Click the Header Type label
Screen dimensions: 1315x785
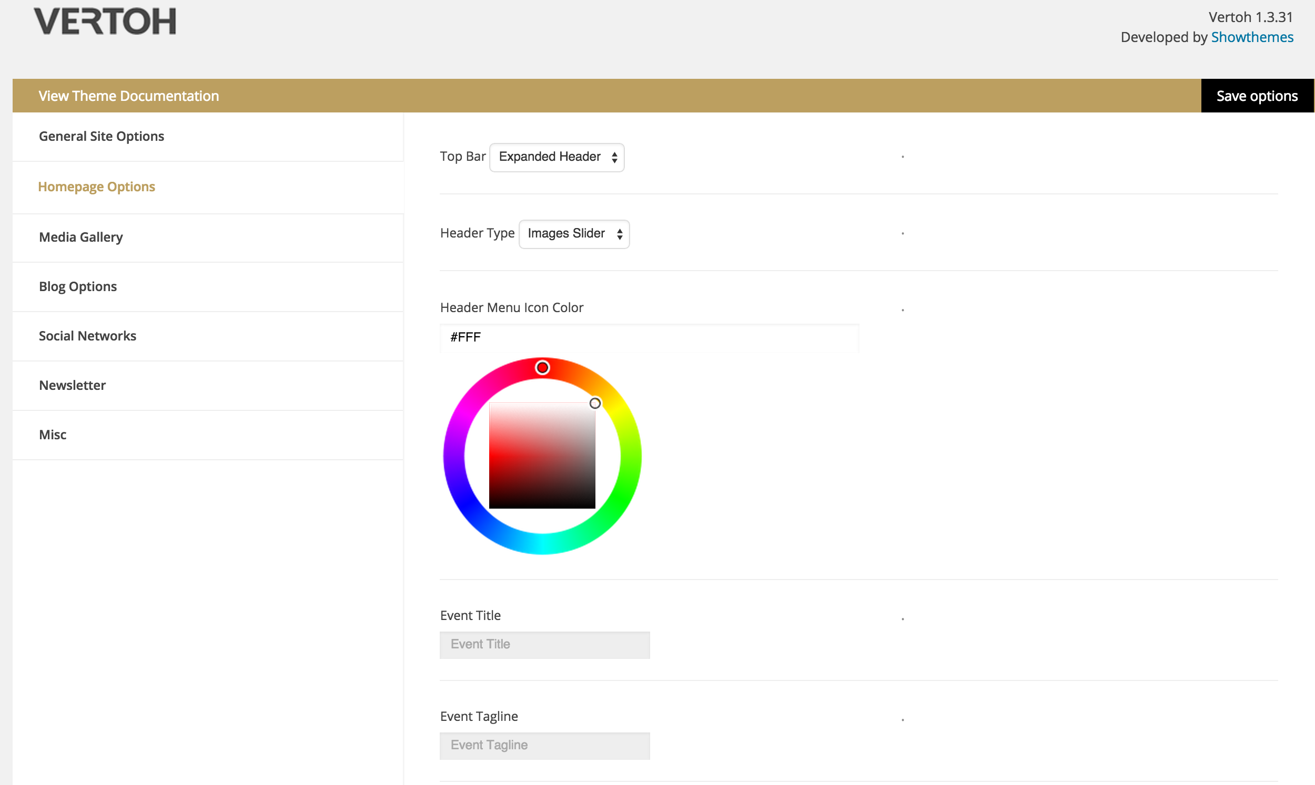(477, 233)
